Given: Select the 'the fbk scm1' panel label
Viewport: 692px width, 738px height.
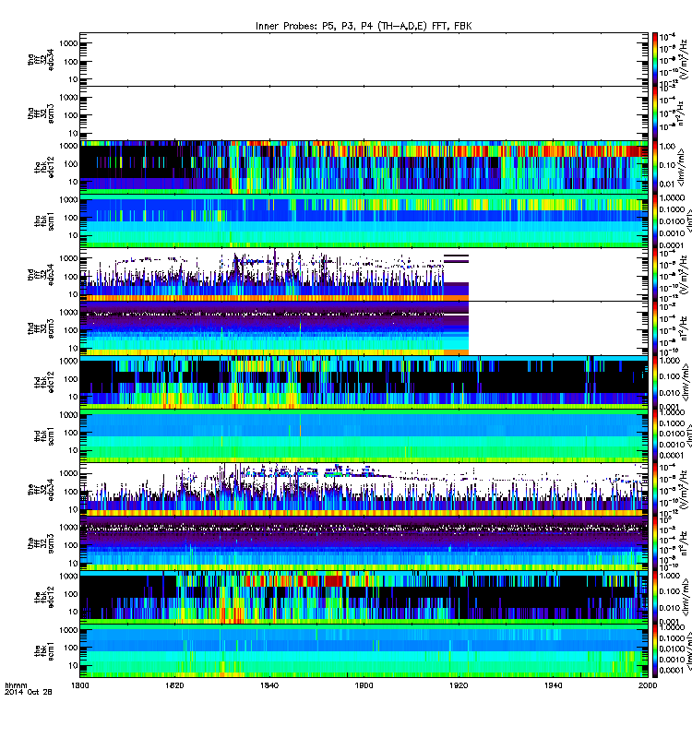Looking at the screenshot, I should click(44, 651).
